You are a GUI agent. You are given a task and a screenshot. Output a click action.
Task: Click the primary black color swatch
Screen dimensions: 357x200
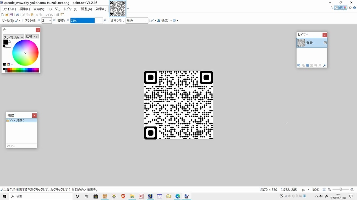click(5, 42)
